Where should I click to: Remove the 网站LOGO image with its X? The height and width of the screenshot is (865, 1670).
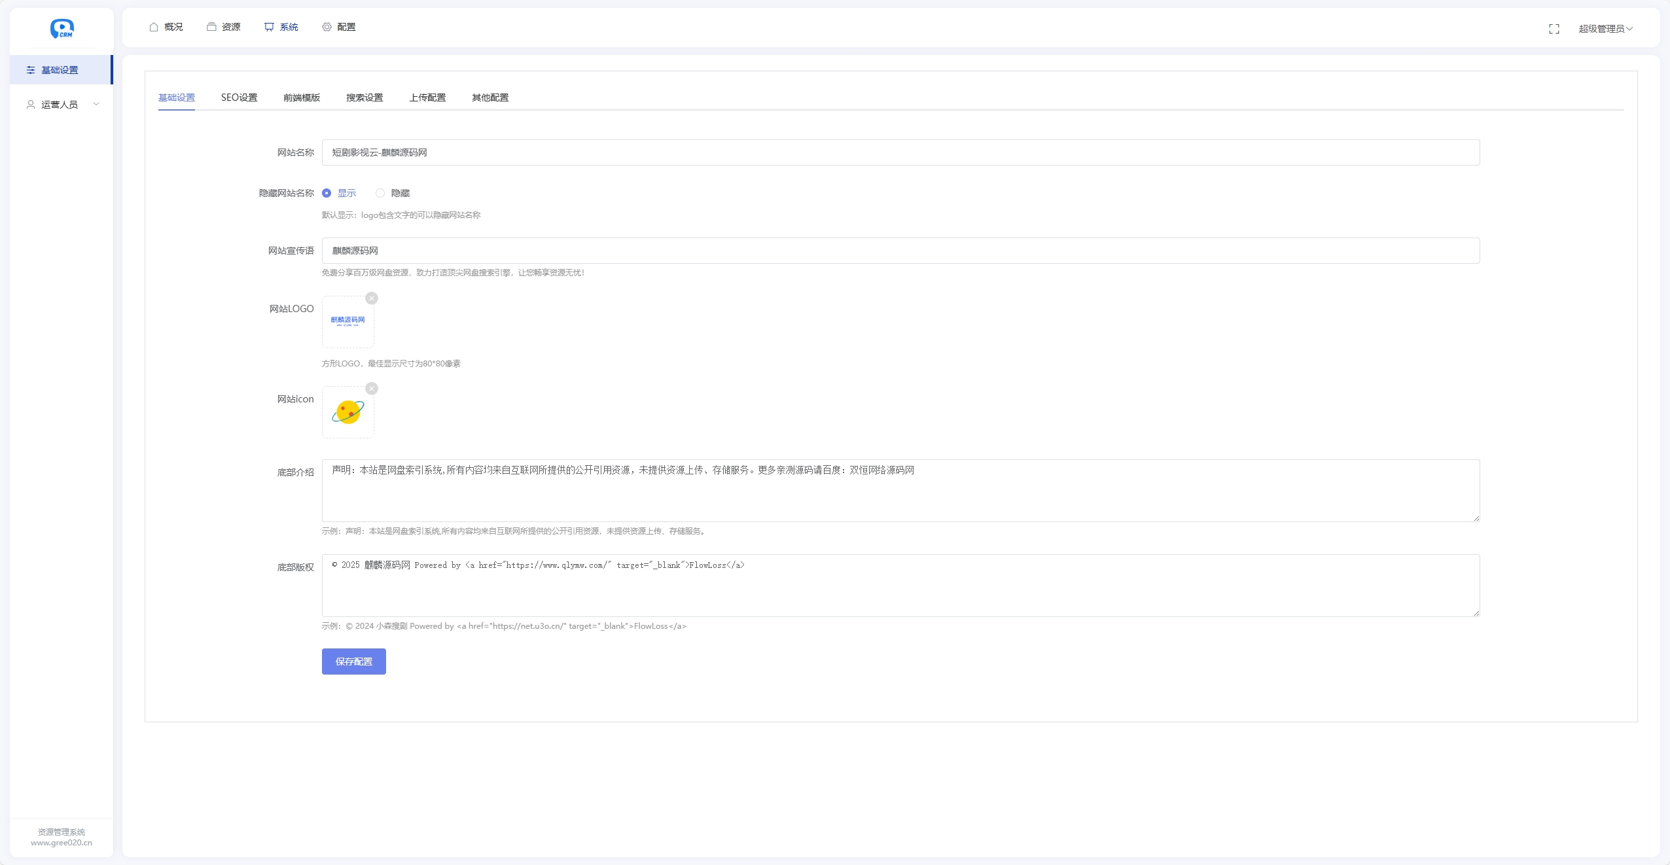tap(372, 298)
